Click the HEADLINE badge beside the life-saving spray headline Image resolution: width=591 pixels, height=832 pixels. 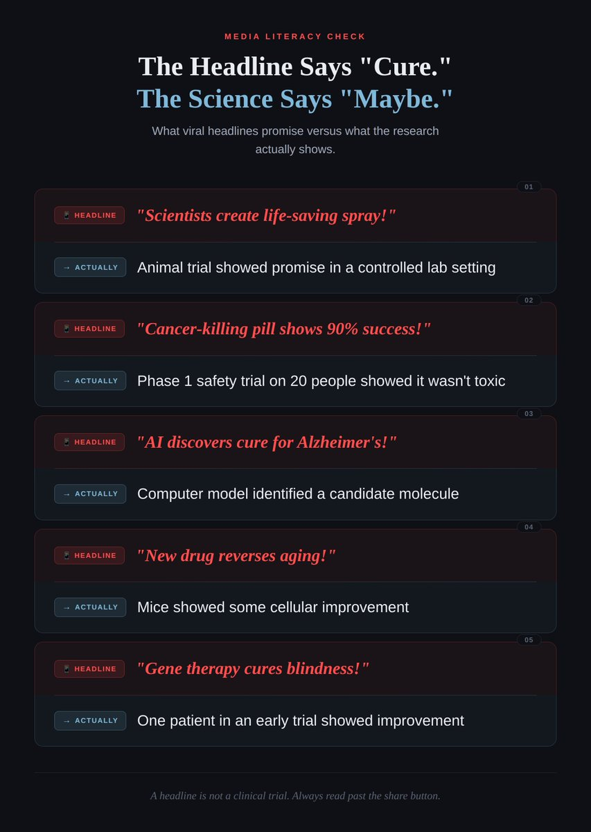(89, 216)
